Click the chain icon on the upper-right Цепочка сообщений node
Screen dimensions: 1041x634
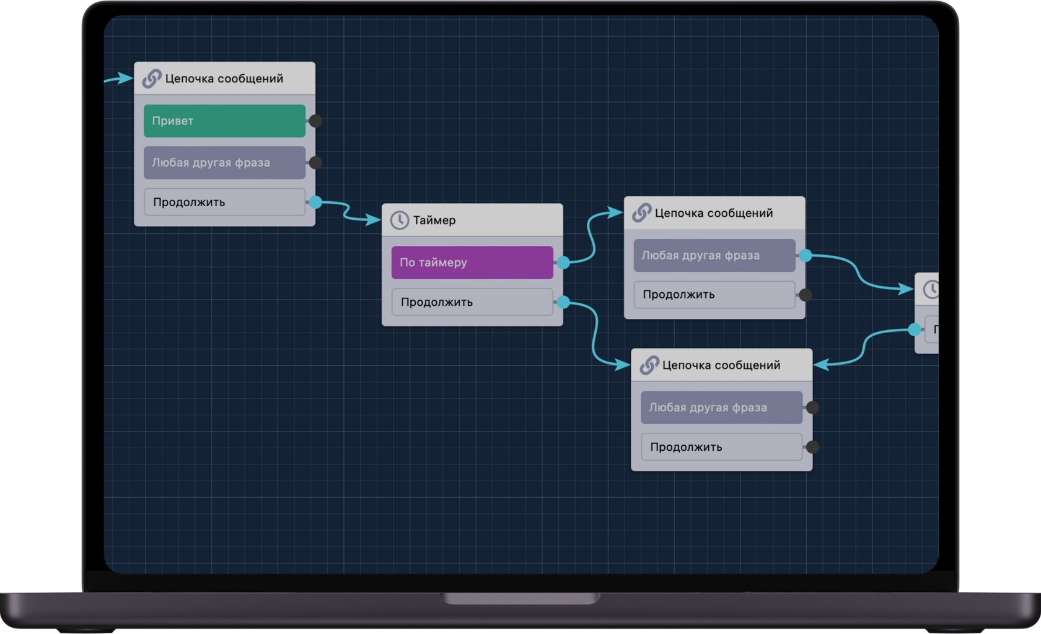tap(641, 212)
